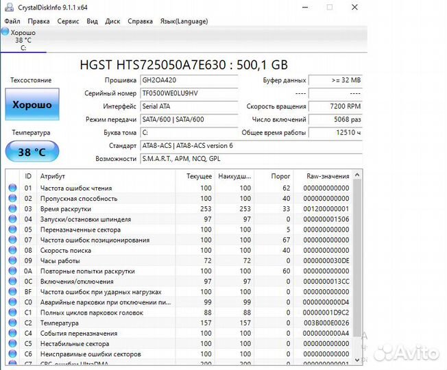Click the attribute list vertical scrollbar thumb
This screenshot has height=370, width=447.
[357, 258]
